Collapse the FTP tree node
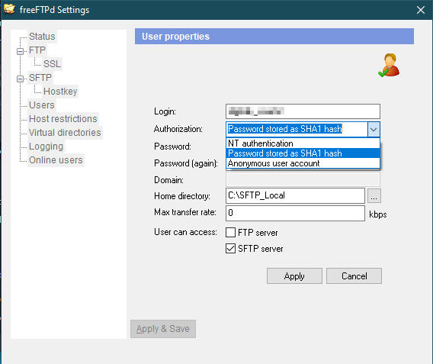433x364 pixels. tap(20, 51)
